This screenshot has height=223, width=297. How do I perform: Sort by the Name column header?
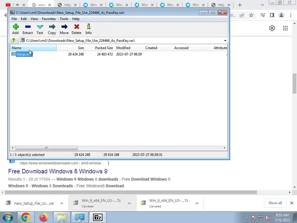[33, 48]
